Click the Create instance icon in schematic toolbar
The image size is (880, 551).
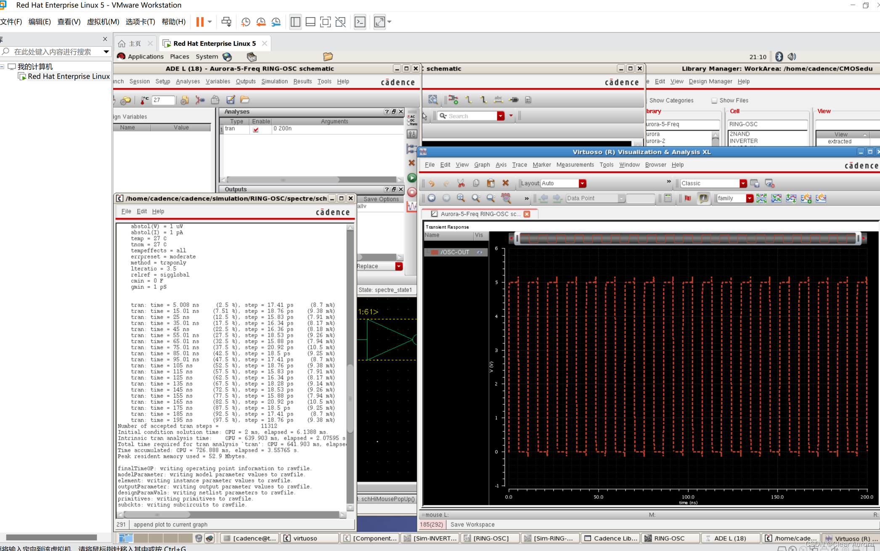point(453,100)
